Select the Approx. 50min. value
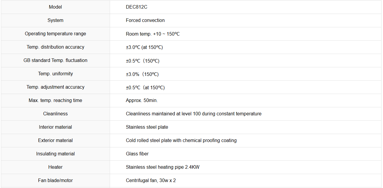This screenshot has width=383, height=188. coord(142,100)
